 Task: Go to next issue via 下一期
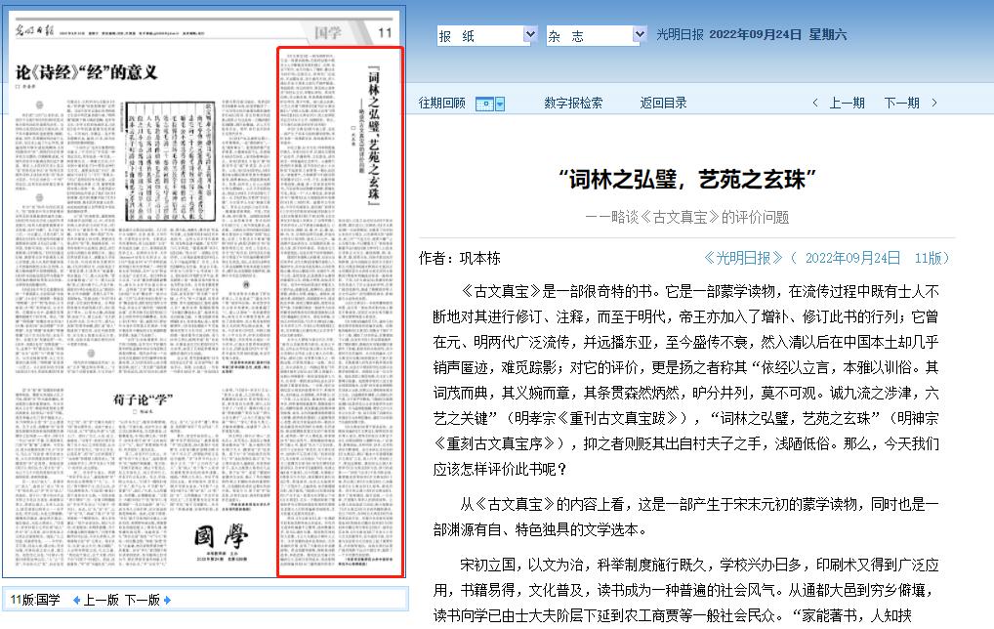point(901,104)
